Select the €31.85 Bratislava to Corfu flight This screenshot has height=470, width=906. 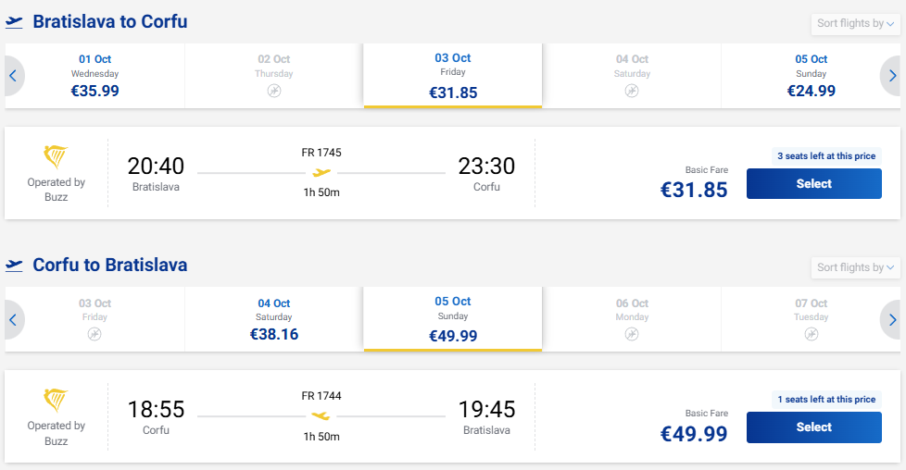tap(813, 183)
